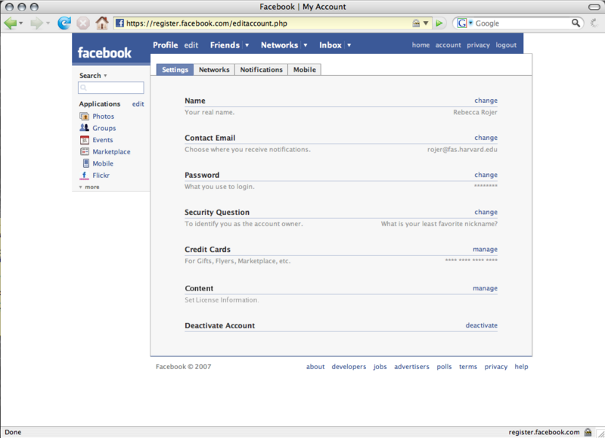The width and height of the screenshot is (605, 438).
Task: Switch to the Mobile tab
Action: [305, 70]
